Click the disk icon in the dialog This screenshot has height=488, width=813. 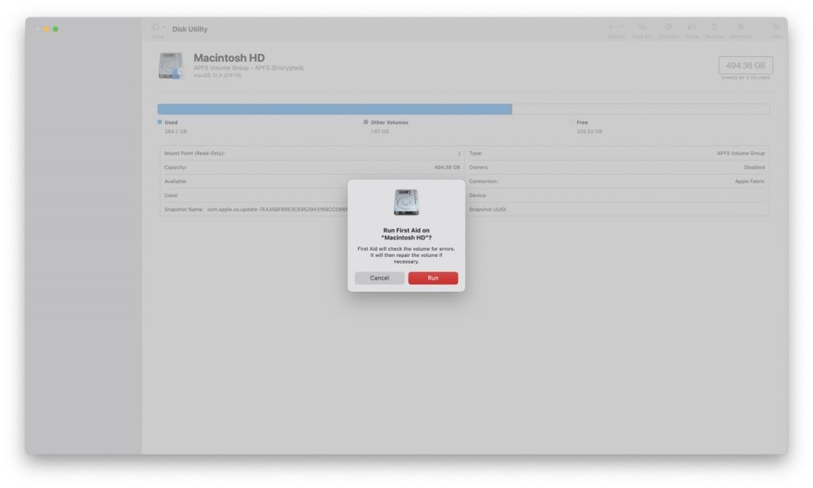[406, 202]
